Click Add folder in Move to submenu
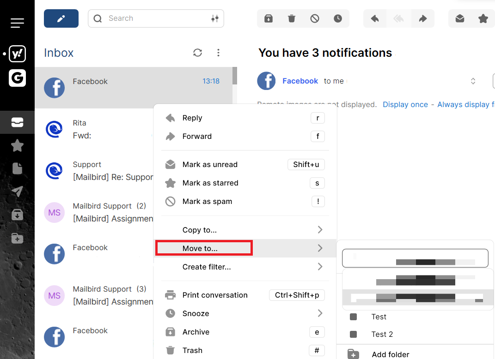This screenshot has height=359, width=495. tap(415, 354)
